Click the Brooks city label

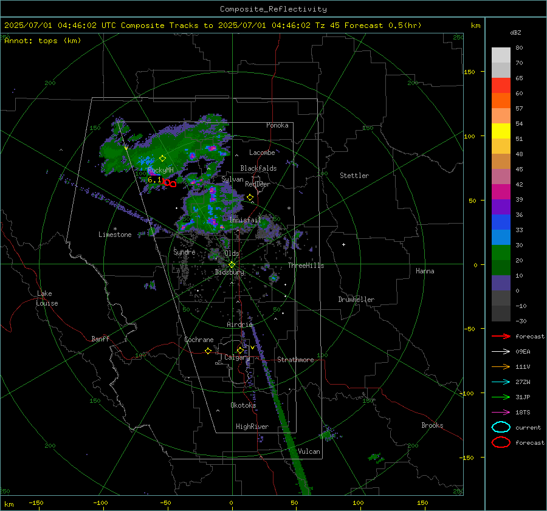click(x=432, y=425)
